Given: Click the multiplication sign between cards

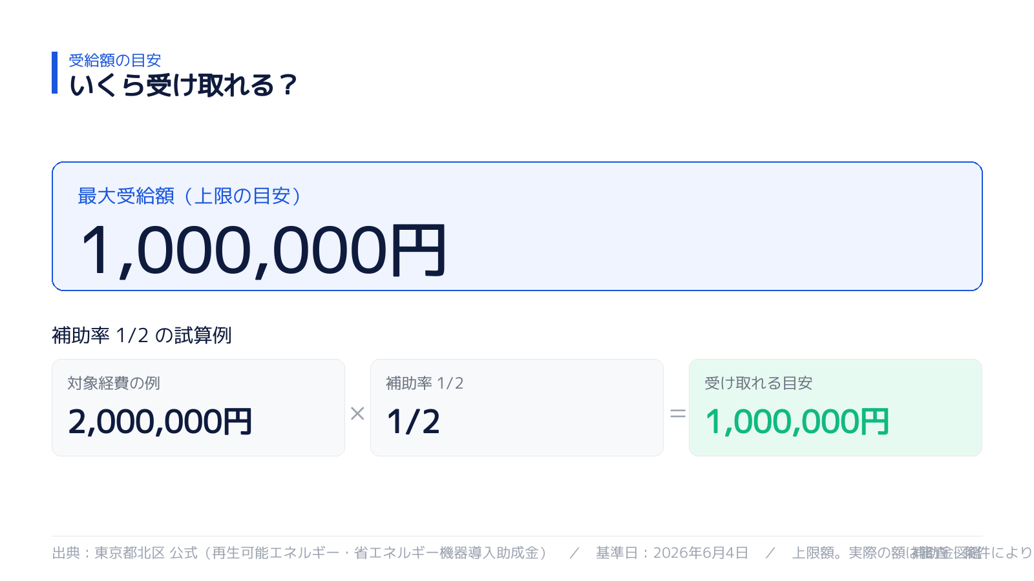Looking at the screenshot, I should tap(357, 413).
